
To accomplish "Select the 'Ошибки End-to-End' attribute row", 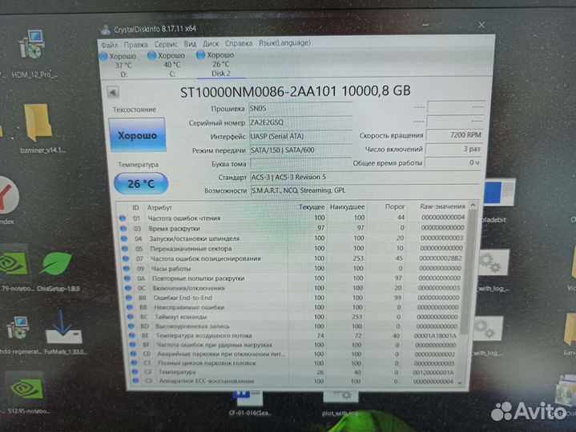I will click(295, 298).
